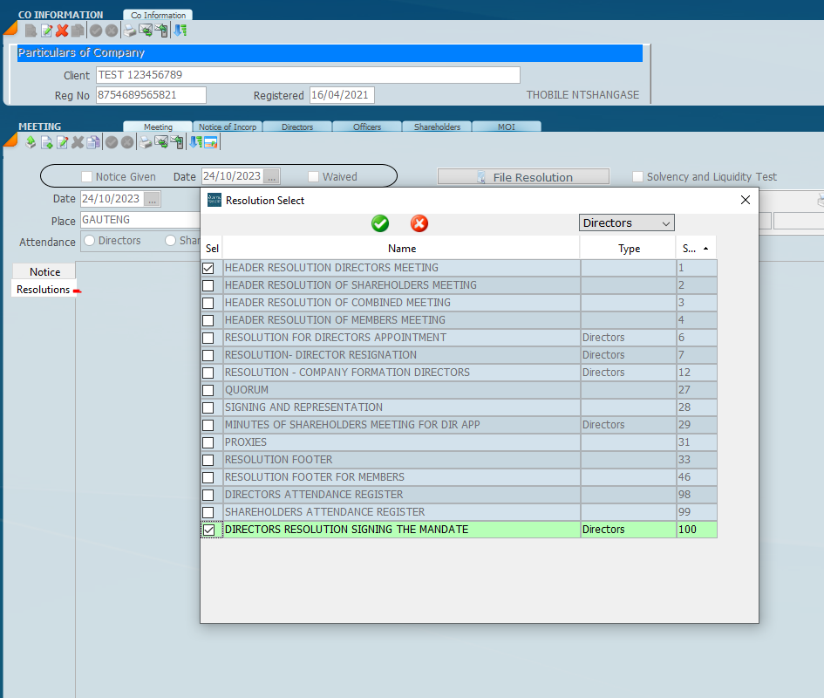Uncheck HEADER RESOLUTION DIRECTORS MEETING checkbox
This screenshot has width=824, height=698.
click(208, 268)
